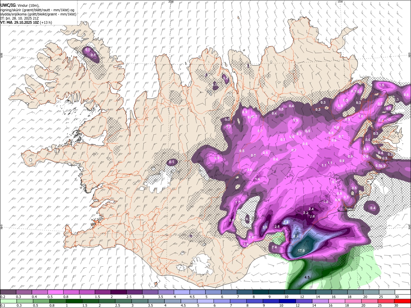This screenshot has height=308, width=411.
Task: Click the deep navy 10 swatch in the lower legend row
Action: (287, 301)
